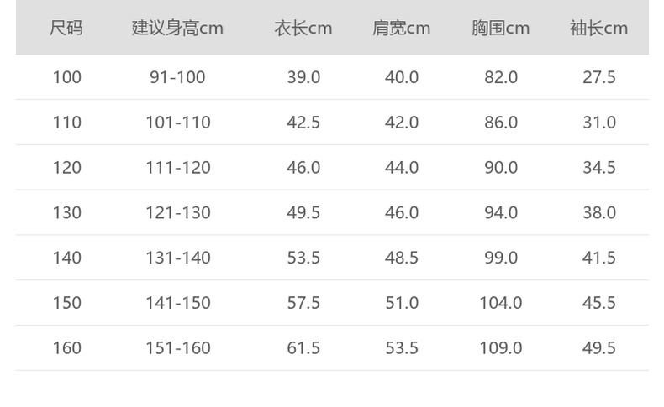Click the garment length value 61.5

point(303,347)
